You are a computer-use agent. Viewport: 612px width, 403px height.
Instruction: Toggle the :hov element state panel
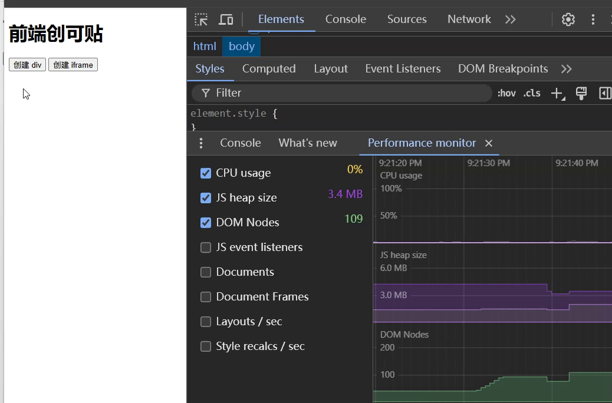coord(506,93)
